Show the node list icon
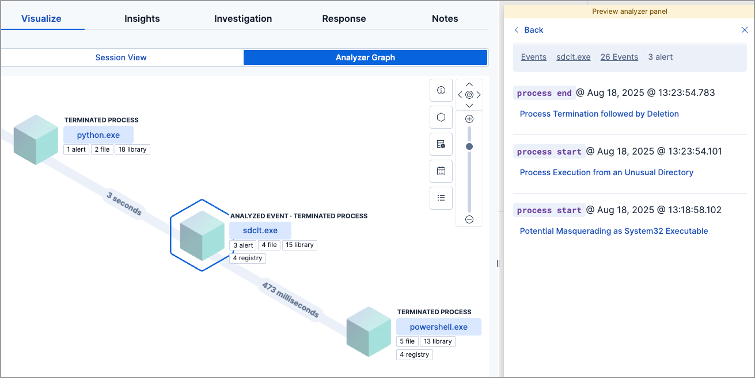Image resolution: width=755 pixels, height=378 pixels. pyautogui.click(x=441, y=198)
